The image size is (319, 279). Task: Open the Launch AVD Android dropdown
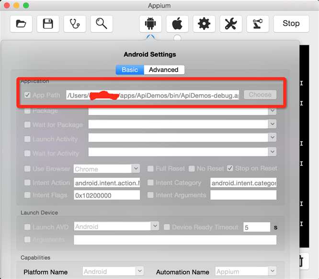click(x=155, y=226)
